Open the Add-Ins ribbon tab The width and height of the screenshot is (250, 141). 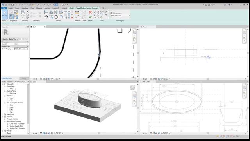pyautogui.click(x=47, y=8)
